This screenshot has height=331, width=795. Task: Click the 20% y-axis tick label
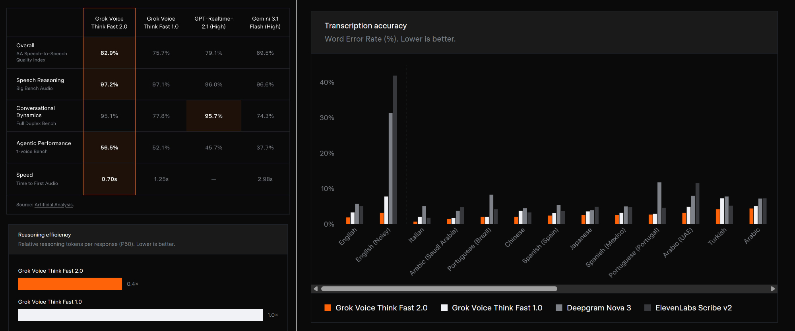(x=327, y=153)
